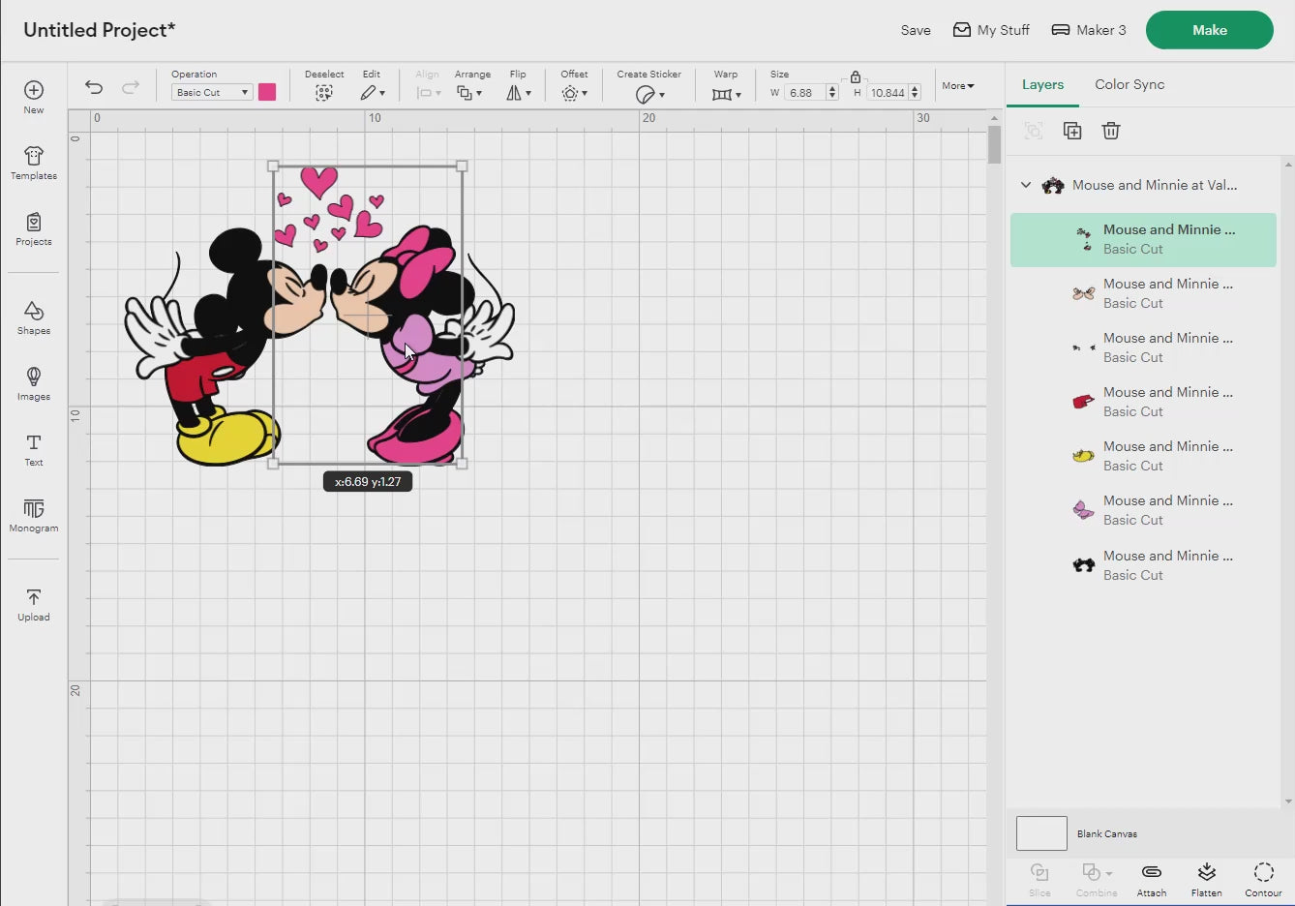Click the Group layers icon
The image size is (1295, 906).
pyautogui.click(x=1034, y=131)
